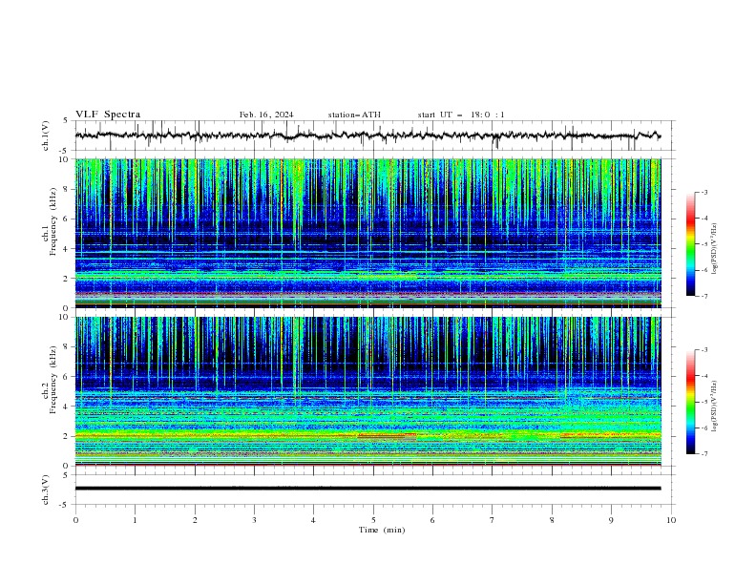Click the 'start UT = 18:0 :1' text
Viewport: 756px width, 584px height.
(461, 115)
